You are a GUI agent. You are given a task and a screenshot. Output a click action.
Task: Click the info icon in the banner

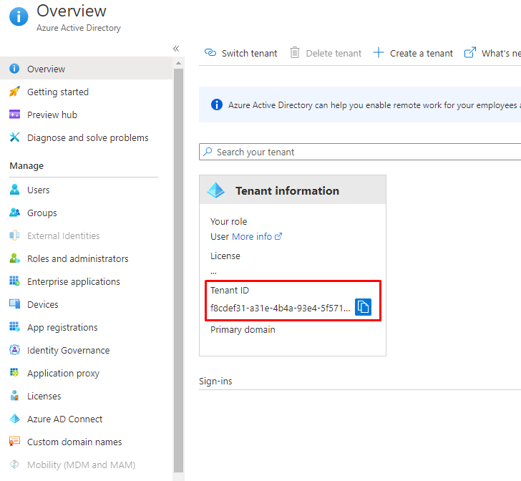click(217, 105)
